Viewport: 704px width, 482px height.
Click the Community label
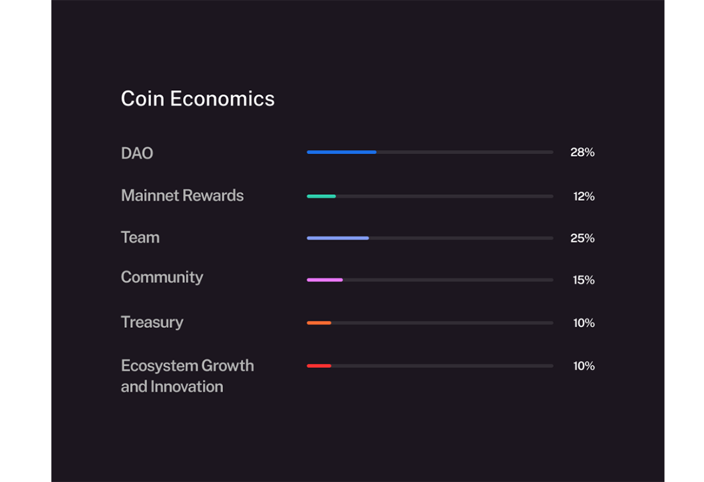pyautogui.click(x=162, y=277)
